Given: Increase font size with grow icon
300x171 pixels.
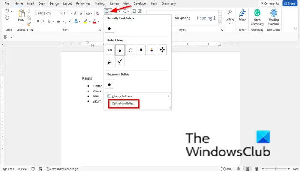Looking at the screenshot, I should [x=75, y=13].
